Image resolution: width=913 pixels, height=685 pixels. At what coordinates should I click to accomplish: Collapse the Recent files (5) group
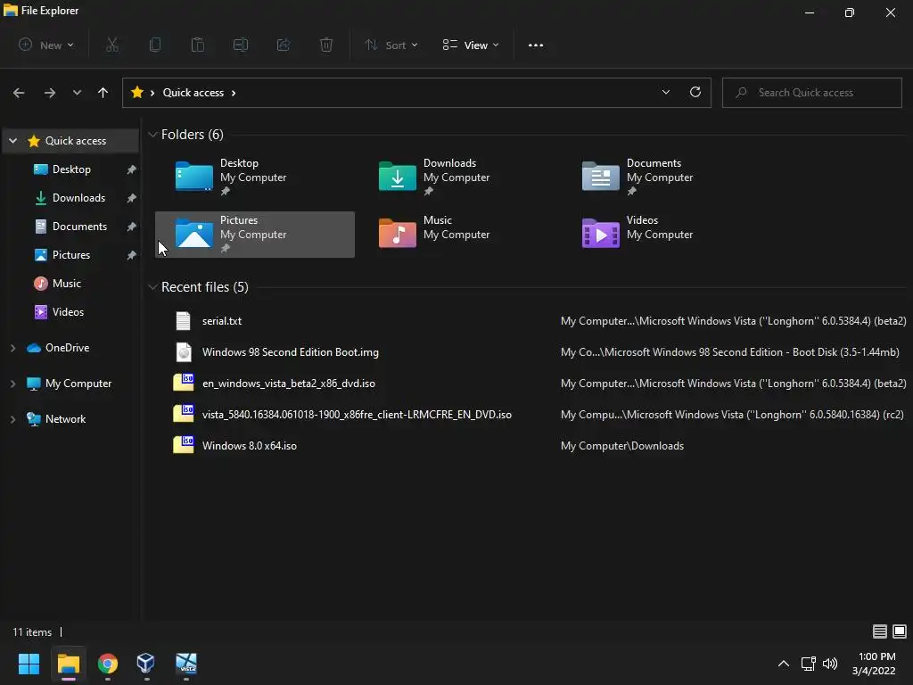point(152,287)
